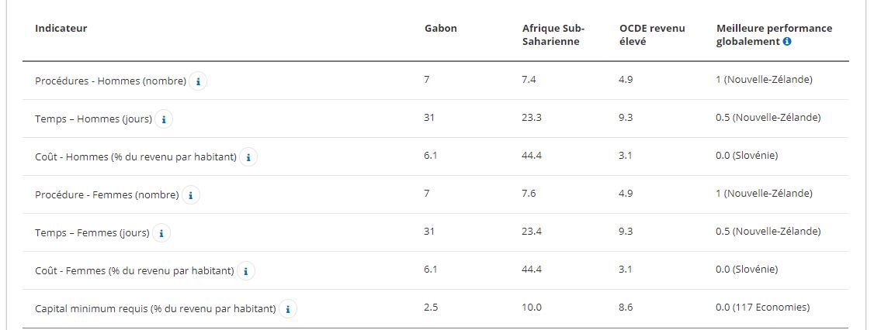Click the Procédures - Hommes (nombre) label
The image size is (874, 330).
click(110, 81)
